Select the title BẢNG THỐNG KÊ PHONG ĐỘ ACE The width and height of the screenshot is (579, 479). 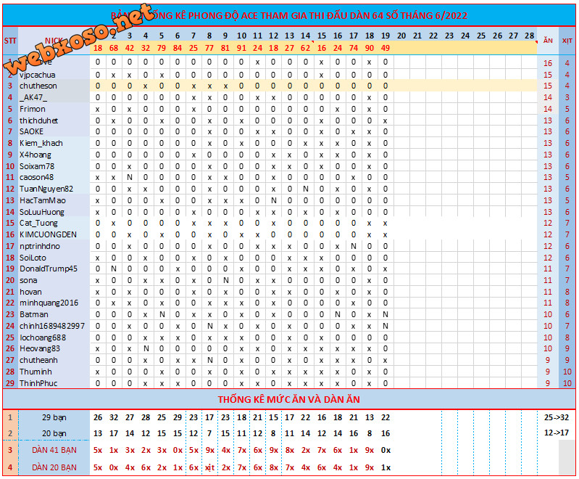point(288,15)
